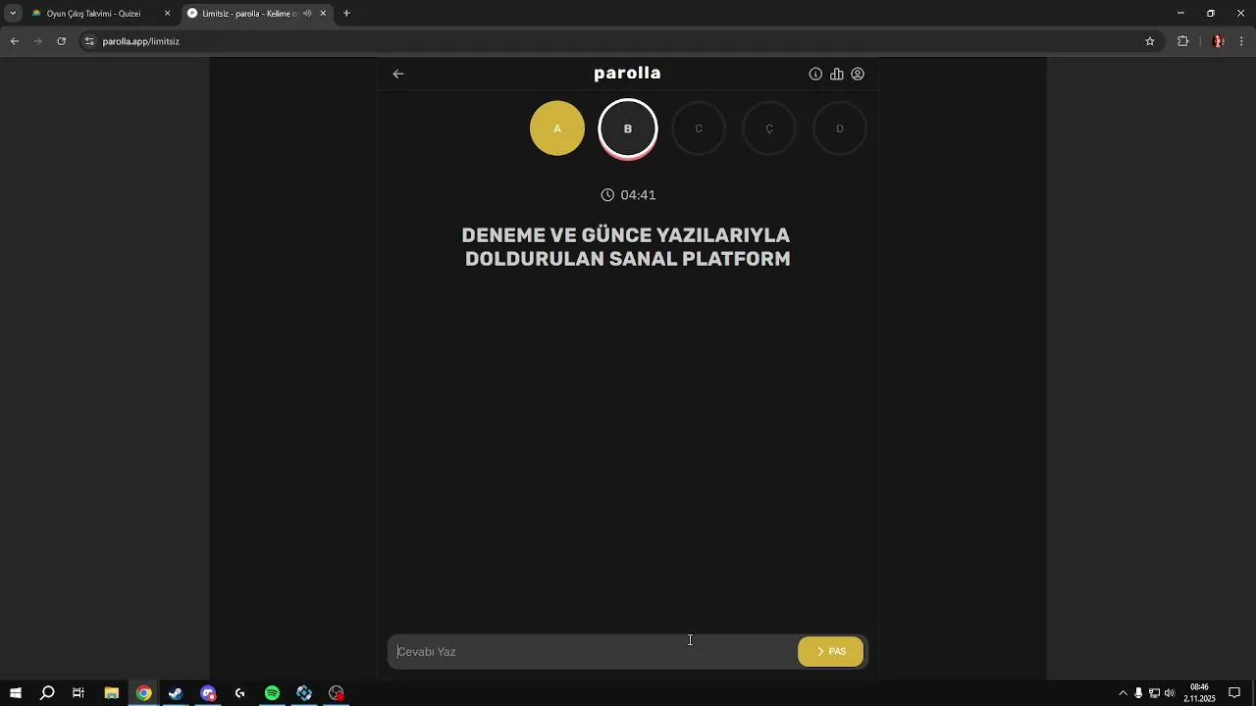
Task: Open Task View in the taskbar
Action: click(78, 693)
